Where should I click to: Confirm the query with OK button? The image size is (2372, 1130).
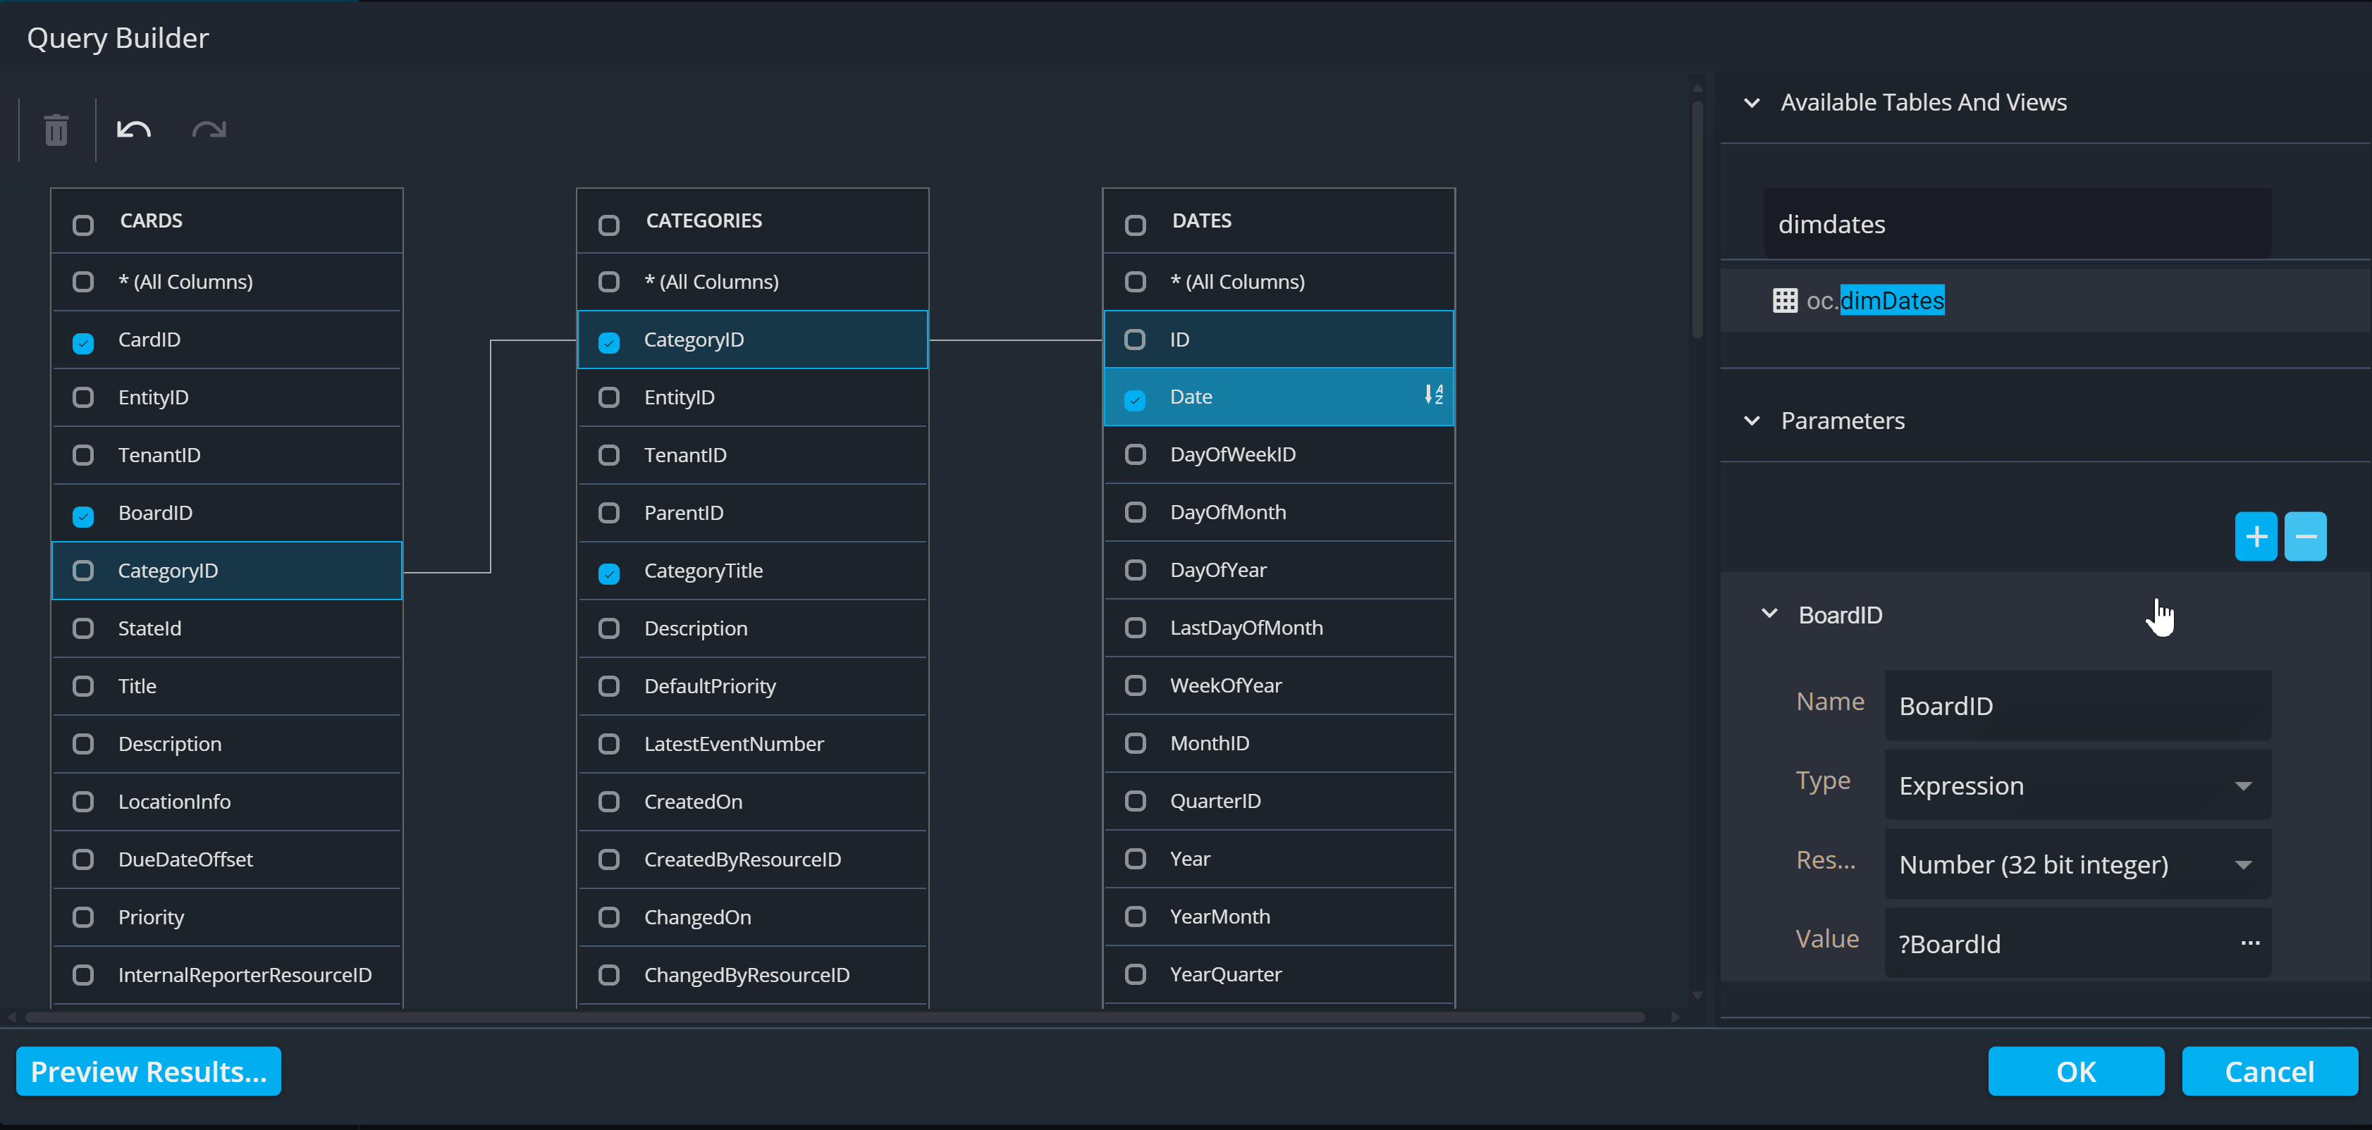(2075, 1071)
